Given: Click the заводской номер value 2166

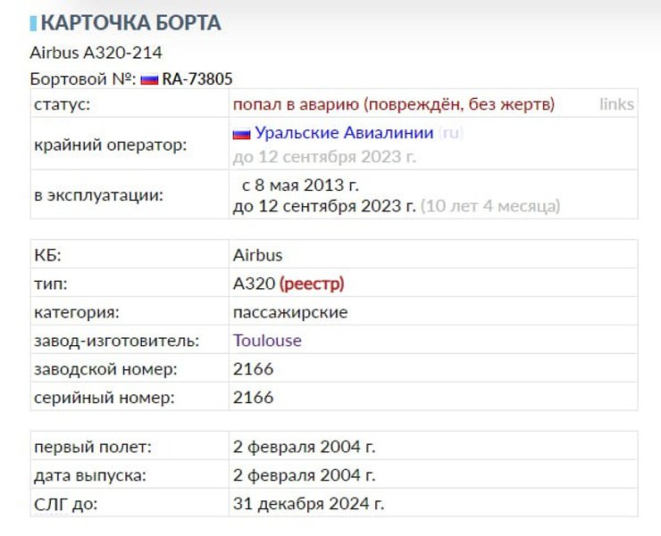Looking at the screenshot, I should pos(253,369).
